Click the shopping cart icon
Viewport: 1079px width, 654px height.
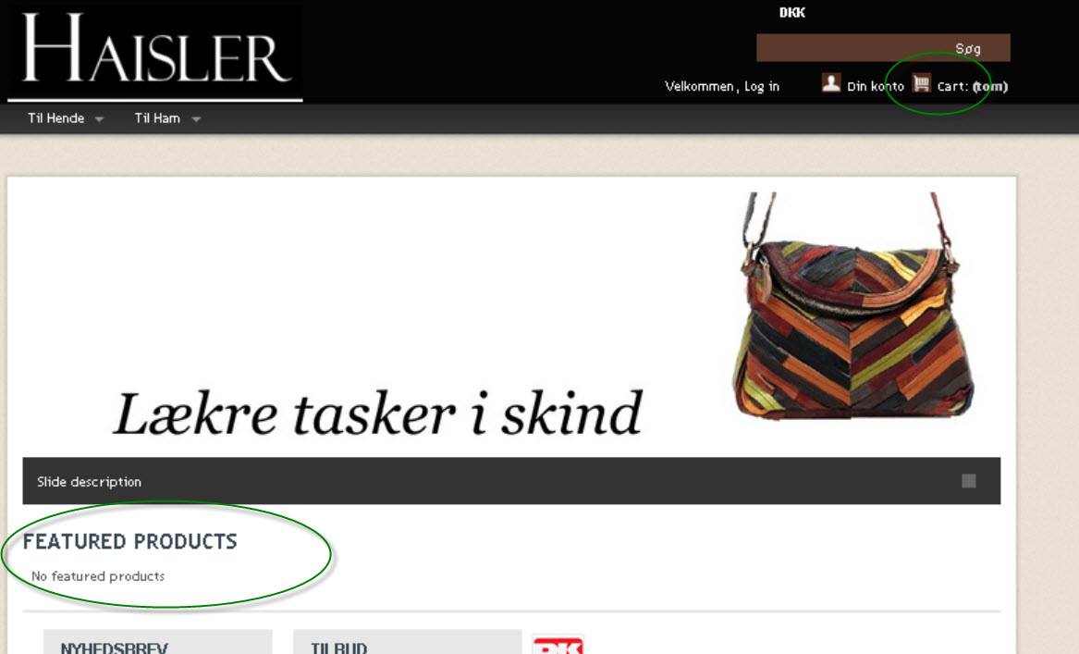tap(922, 83)
